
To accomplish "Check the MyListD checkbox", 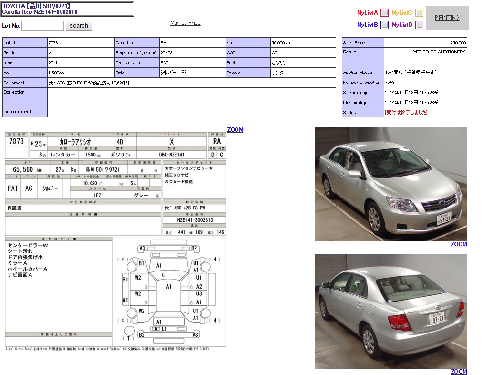I will click(x=419, y=25).
